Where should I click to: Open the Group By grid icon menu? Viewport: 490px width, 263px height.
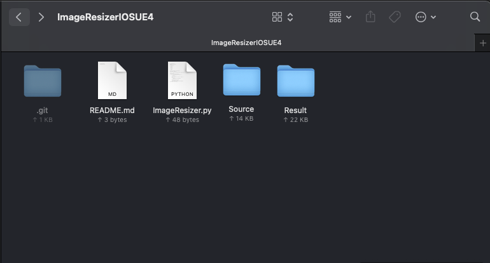(335, 17)
